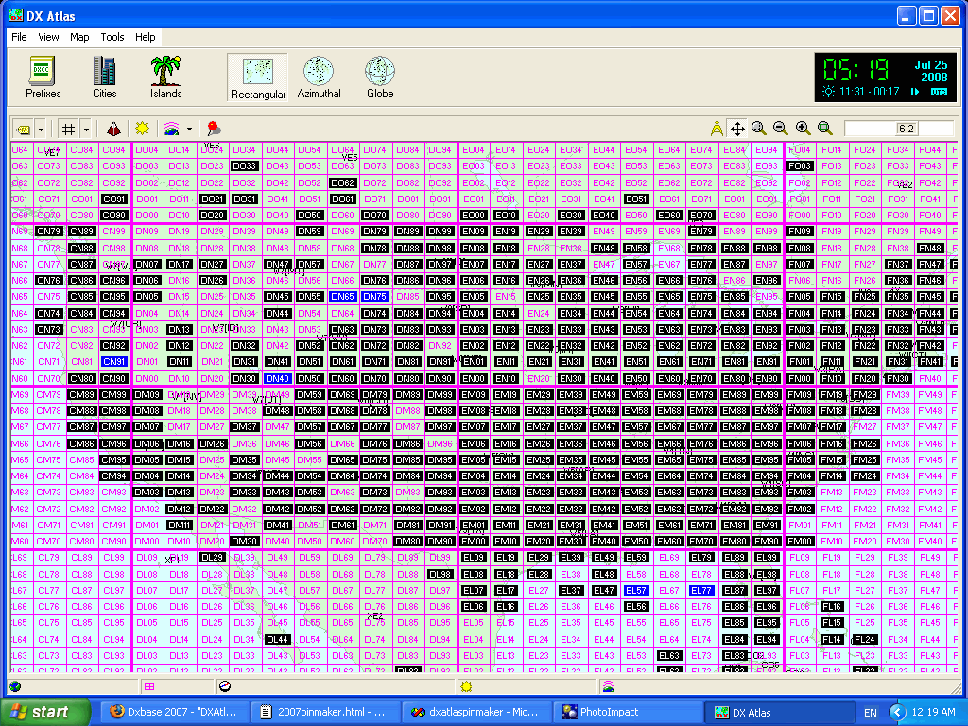Show Cities on the map

[104, 78]
